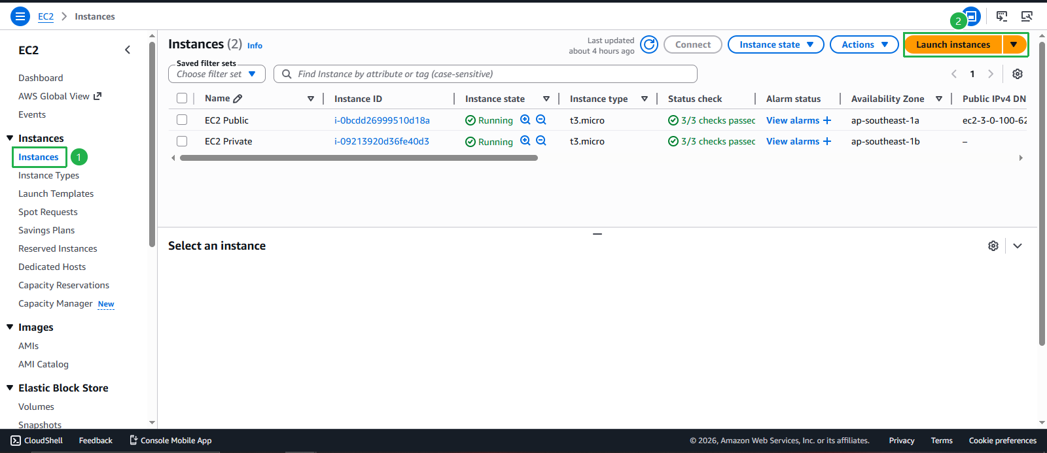1047x453 pixels.
Task: Go to previous page of instances
Action: [954, 74]
